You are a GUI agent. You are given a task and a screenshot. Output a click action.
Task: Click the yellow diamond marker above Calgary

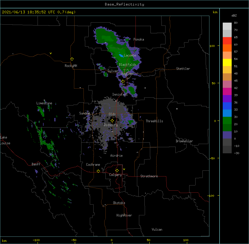[x=117, y=171]
